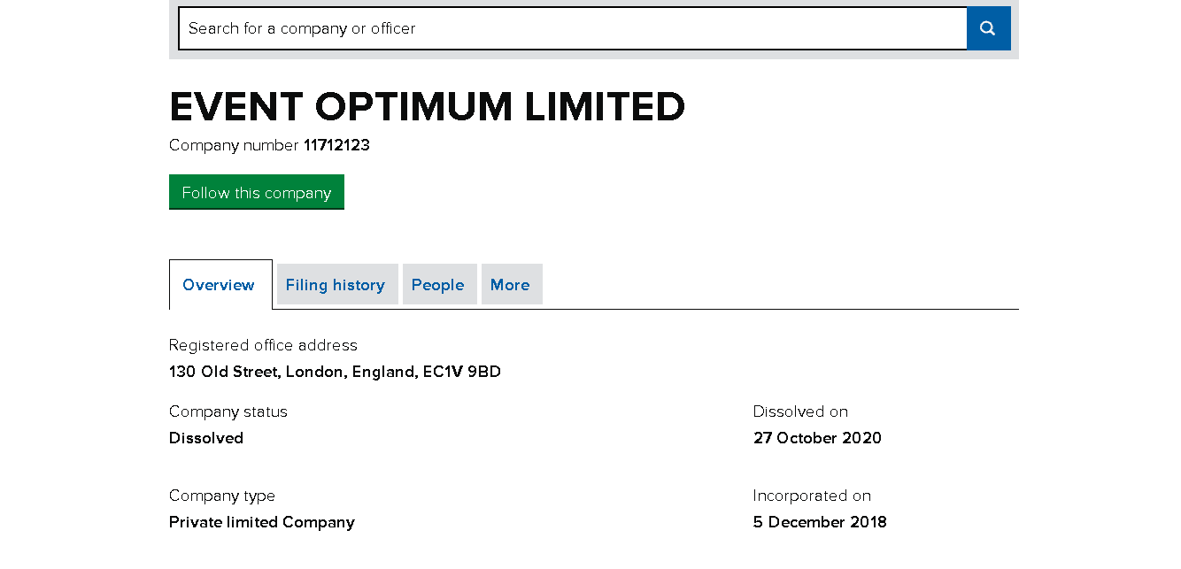Open the People tab
Viewport: 1181px width, 569px height.
point(438,285)
